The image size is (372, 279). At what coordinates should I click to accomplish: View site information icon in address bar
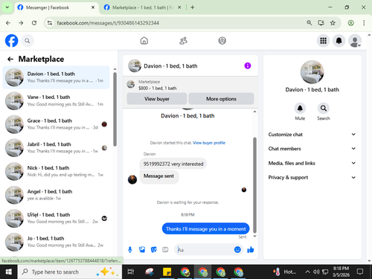pyautogui.click(x=50, y=23)
